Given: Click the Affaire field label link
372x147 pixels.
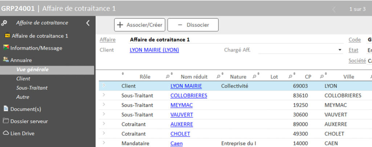Looking at the screenshot, I should tap(107, 39).
